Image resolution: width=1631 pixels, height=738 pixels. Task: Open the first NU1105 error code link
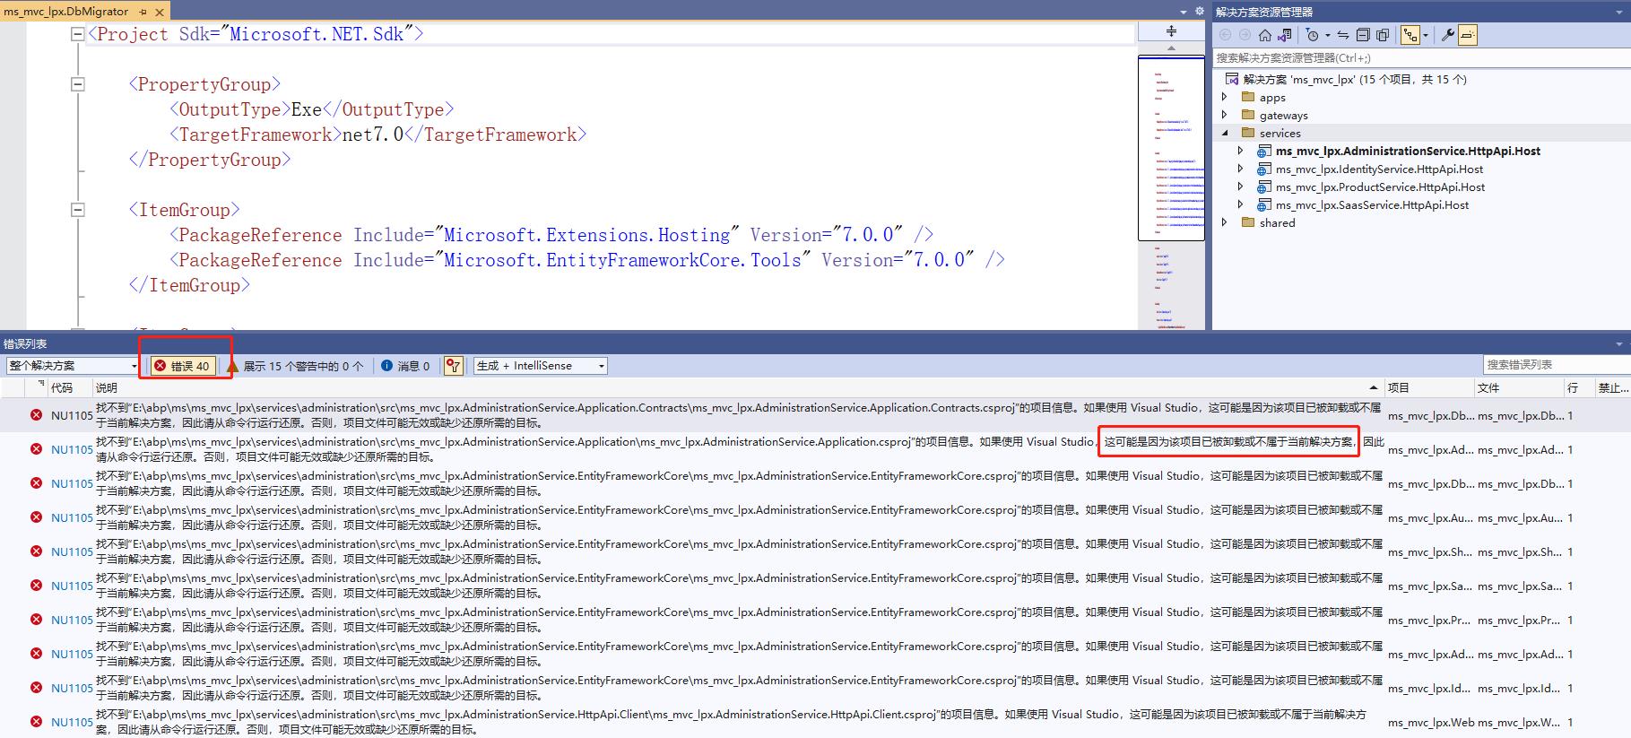click(x=72, y=415)
